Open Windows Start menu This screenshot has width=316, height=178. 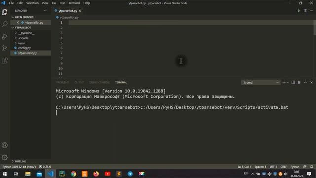[x=4, y=174]
